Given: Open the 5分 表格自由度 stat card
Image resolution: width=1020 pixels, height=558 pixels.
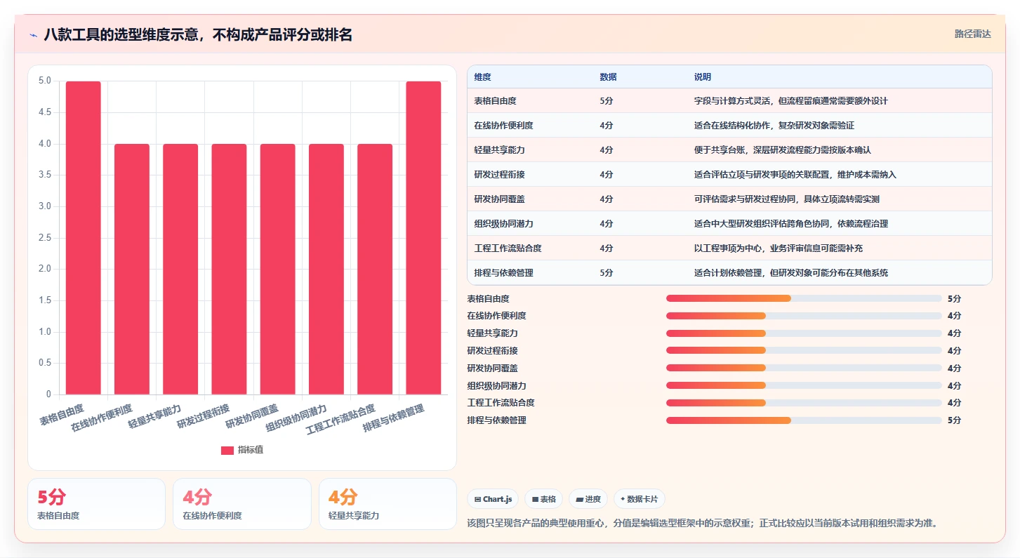Looking at the screenshot, I should (97, 504).
